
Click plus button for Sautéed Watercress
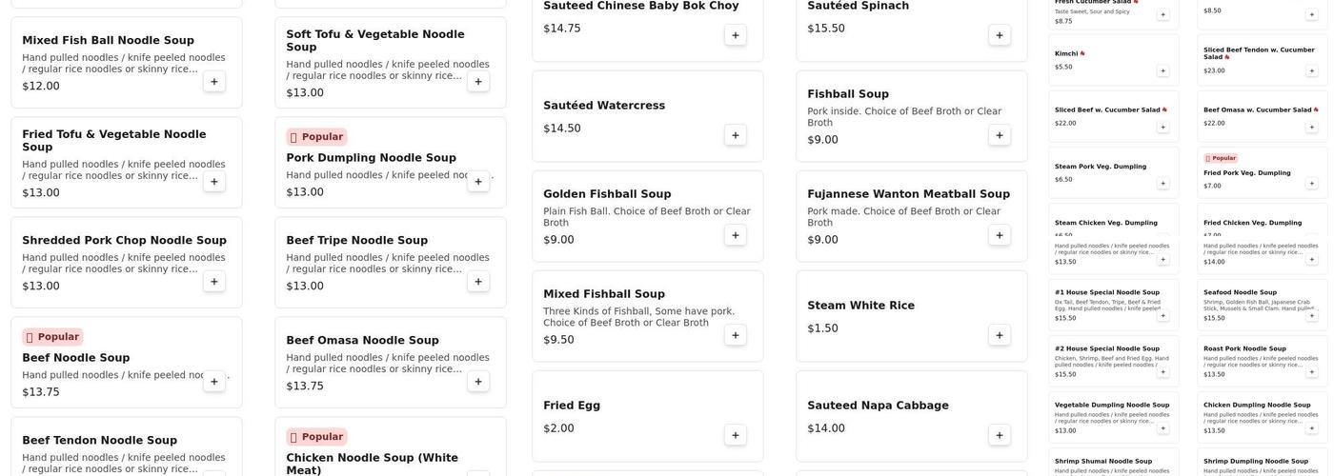click(736, 135)
